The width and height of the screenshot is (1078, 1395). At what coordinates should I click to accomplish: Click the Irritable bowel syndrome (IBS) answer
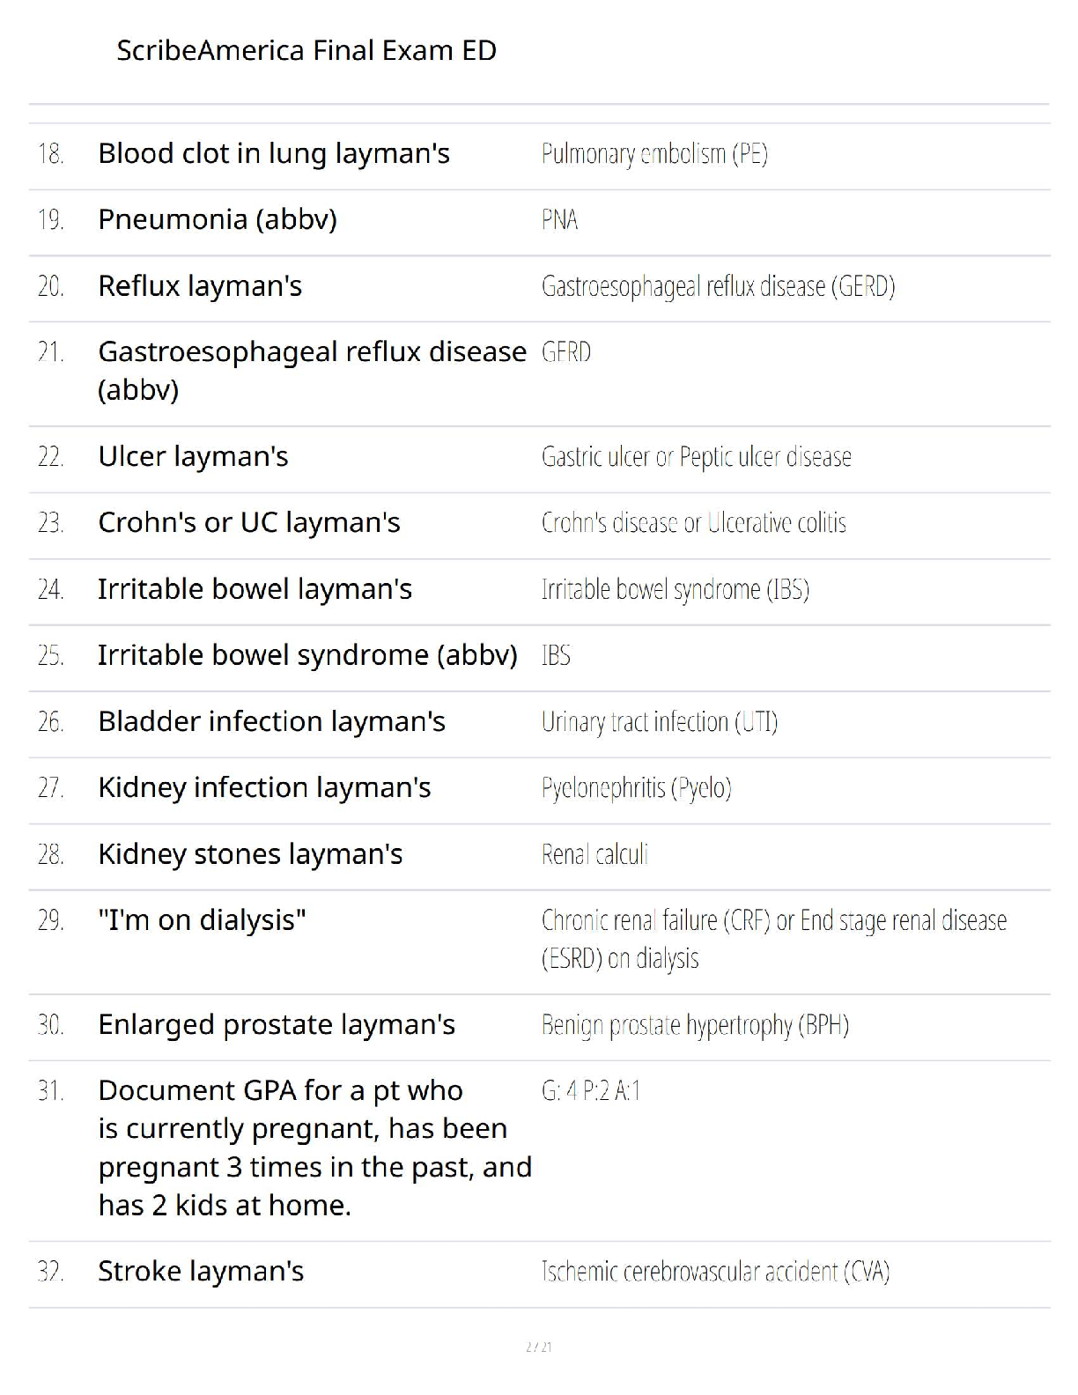(x=675, y=589)
